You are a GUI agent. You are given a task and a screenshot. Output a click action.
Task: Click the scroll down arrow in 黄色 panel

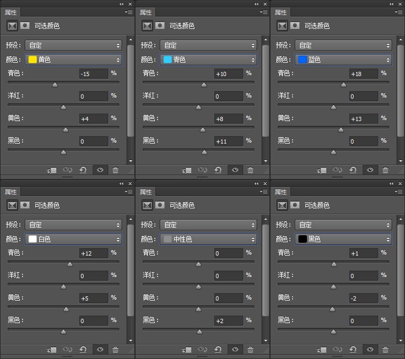[130, 161]
